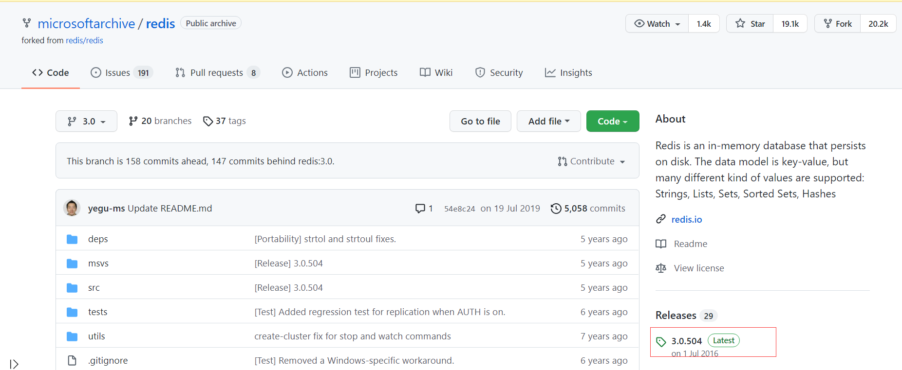Click the Releases heading link
Viewport: 902px width, 370px height.
[x=676, y=315]
